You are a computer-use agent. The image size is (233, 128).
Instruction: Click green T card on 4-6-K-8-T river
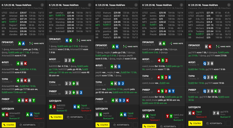point(34,100)
